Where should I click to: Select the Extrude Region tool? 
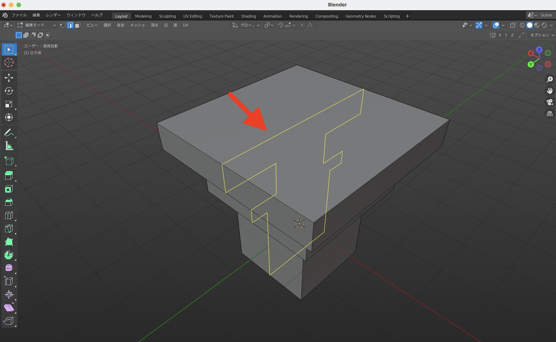click(9, 176)
